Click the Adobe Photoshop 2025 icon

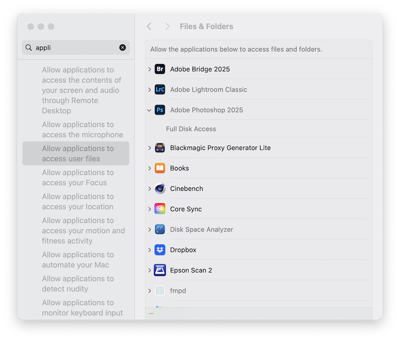160,110
